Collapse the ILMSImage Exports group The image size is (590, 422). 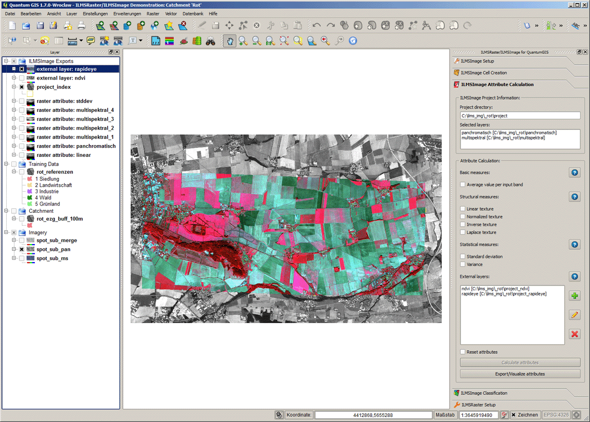click(x=6, y=62)
